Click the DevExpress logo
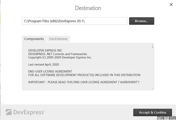This screenshot has height=120, width=176. point(25,112)
